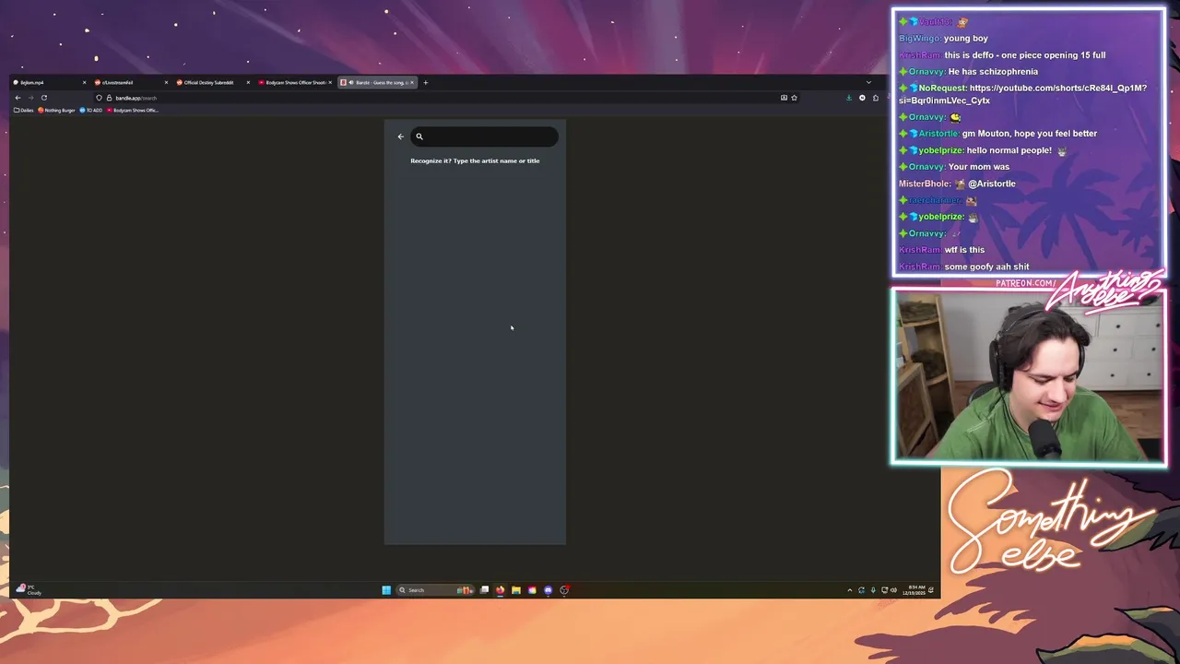The image size is (1180, 664).
Task: Open File Explorer from the taskbar
Action: point(515,590)
